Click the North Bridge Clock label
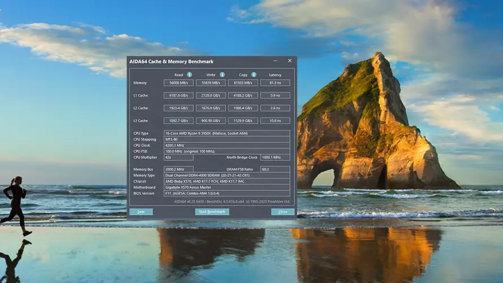 pyautogui.click(x=242, y=158)
